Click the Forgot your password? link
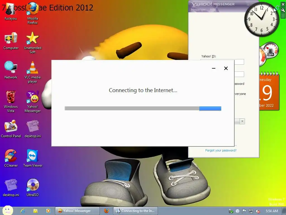The height and width of the screenshot is (215, 286). [221, 150]
